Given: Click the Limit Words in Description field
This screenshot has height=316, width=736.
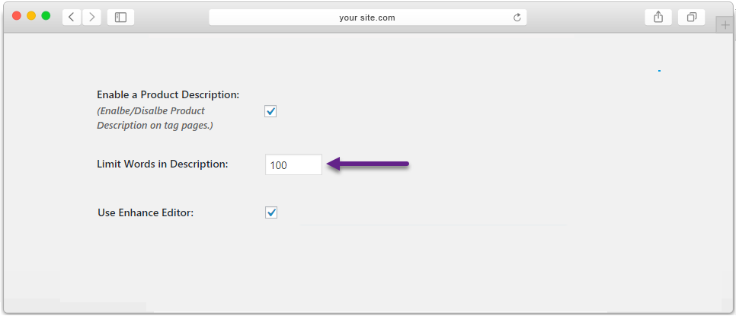Looking at the screenshot, I should pyautogui.click(x=293, y=164).
